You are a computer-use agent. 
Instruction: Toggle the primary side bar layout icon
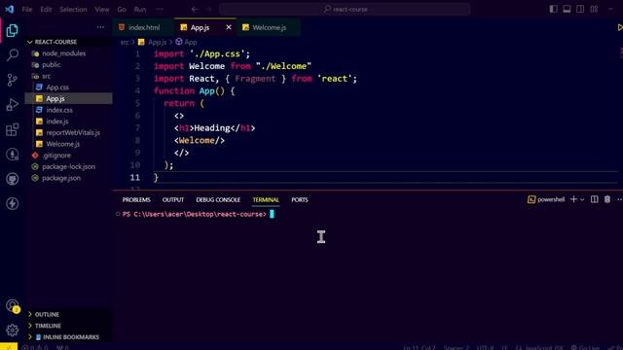(x=553, y=9)
